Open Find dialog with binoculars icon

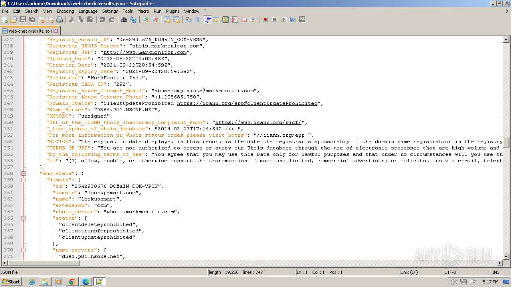124,20
